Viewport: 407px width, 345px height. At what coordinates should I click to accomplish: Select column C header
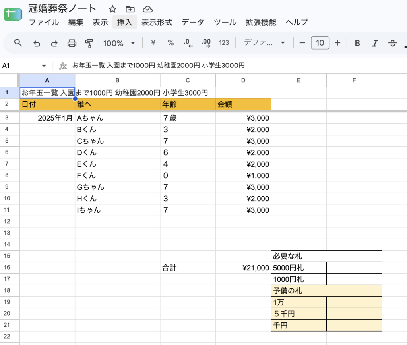point(188,80)
